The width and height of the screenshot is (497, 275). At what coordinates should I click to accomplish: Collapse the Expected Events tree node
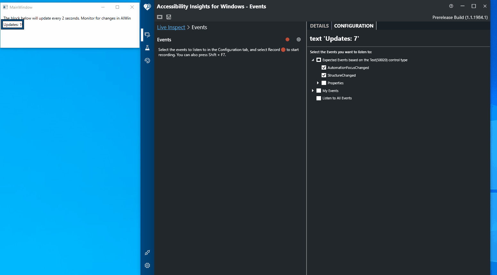coord(313,60)
